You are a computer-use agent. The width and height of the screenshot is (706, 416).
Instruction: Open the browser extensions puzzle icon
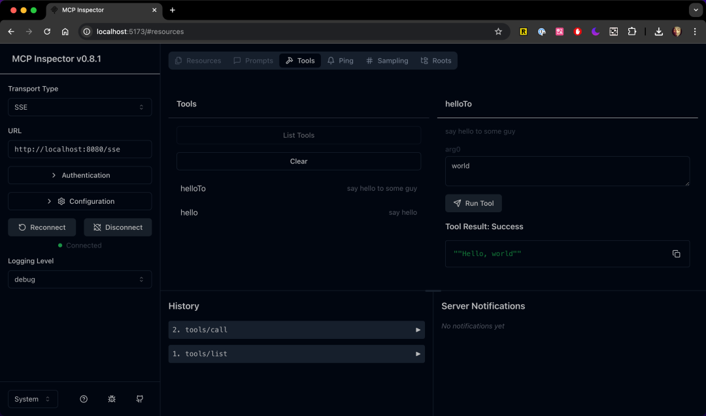click(631, 31)
